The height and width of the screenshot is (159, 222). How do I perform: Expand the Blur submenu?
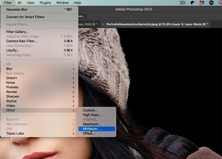[x=10, y=69]
